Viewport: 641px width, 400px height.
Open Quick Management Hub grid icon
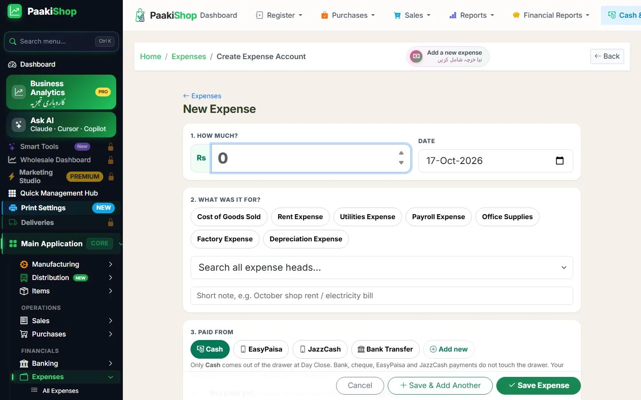click(x=12, y=193)
